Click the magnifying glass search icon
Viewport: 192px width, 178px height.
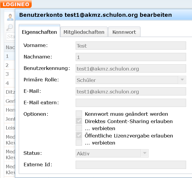(x=10, y=28)
